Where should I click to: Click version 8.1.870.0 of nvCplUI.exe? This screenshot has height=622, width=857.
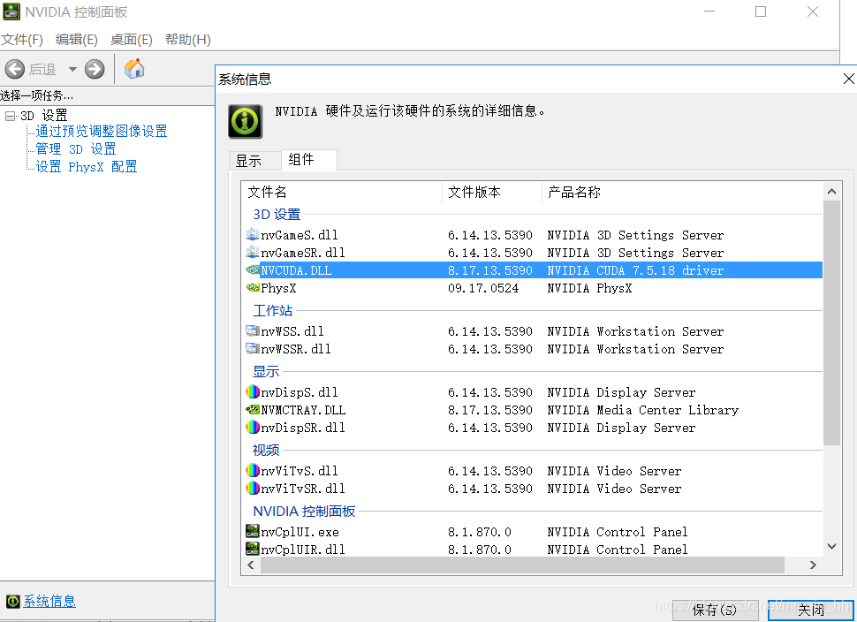[480, 532]
